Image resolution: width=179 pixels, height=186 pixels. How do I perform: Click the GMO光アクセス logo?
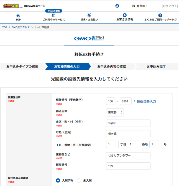click(89, 39)
